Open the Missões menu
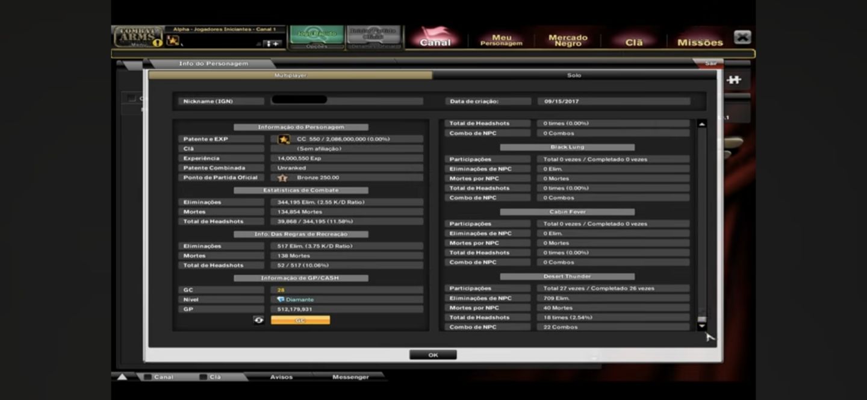Image resolution: width=867 pixels, height=400 pixels. (700, 42)
